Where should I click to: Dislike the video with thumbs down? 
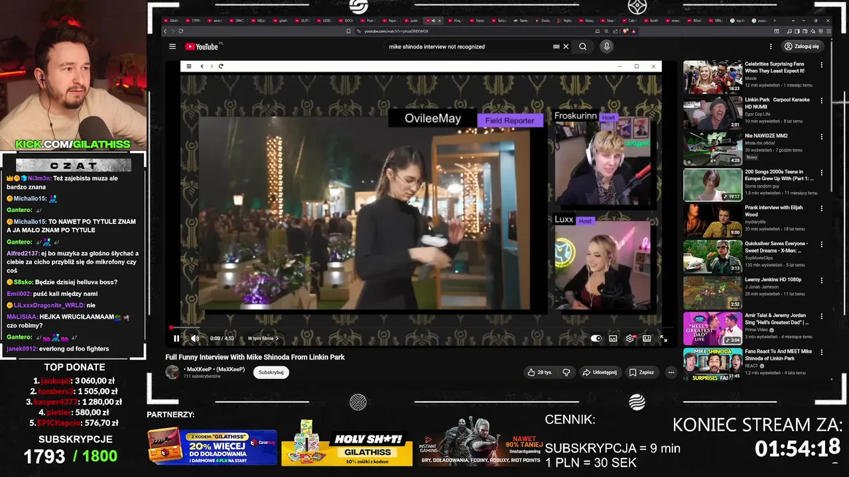pos(566,372)
